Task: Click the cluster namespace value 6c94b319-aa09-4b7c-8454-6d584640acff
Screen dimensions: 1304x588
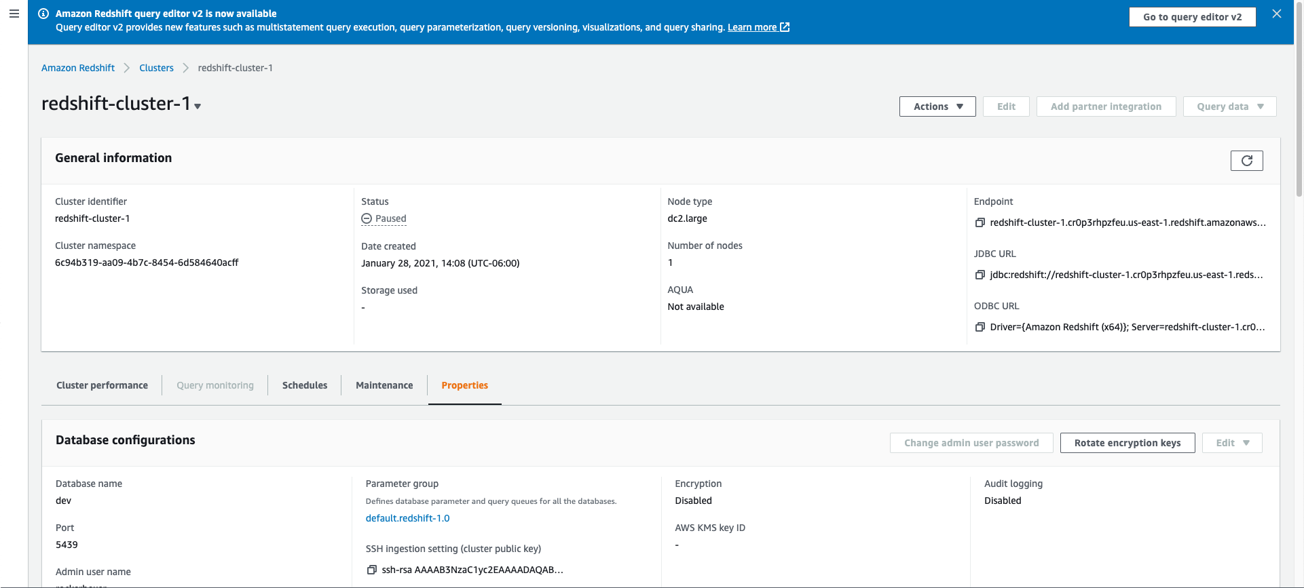Action: point(147,262)
